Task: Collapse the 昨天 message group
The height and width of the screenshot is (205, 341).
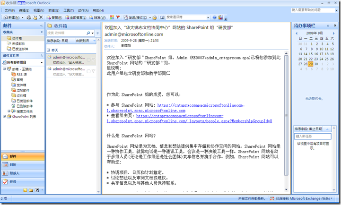Action: coord(49,50)
